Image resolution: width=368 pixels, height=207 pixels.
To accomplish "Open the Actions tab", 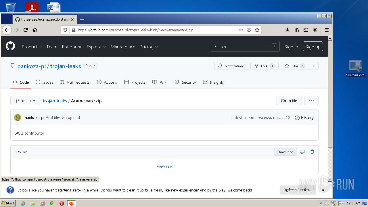I will [107, 82].
